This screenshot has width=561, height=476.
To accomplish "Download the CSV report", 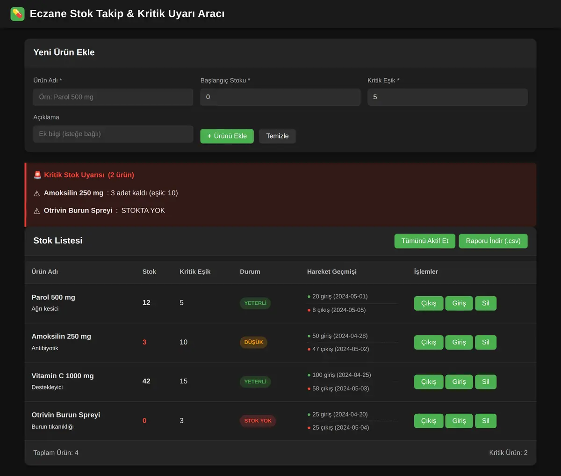I will [493, 241].
